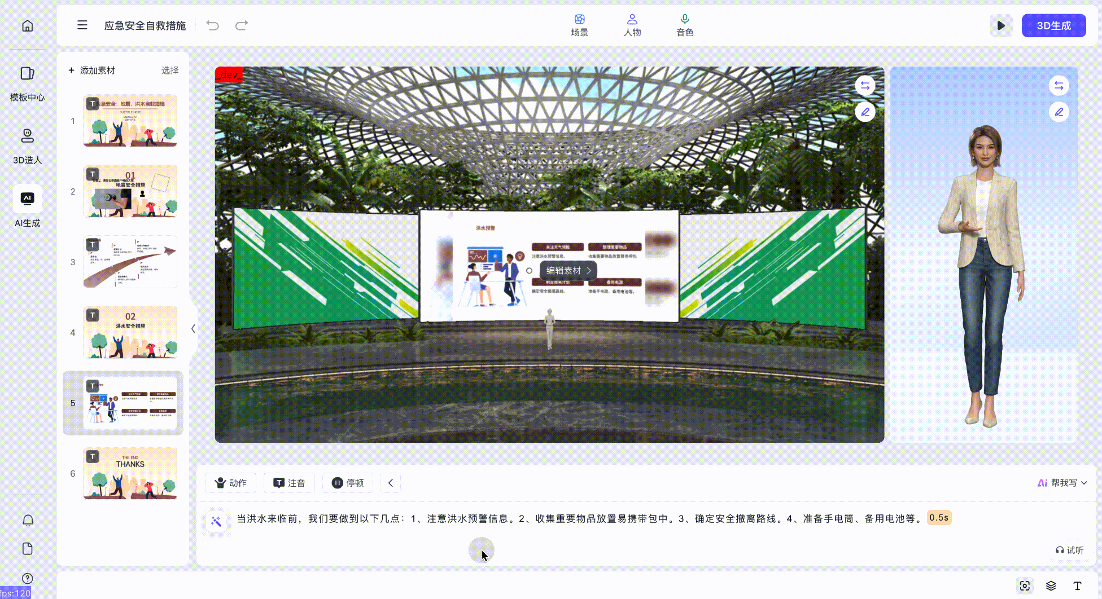Open the 场景 scene tab

579,25
